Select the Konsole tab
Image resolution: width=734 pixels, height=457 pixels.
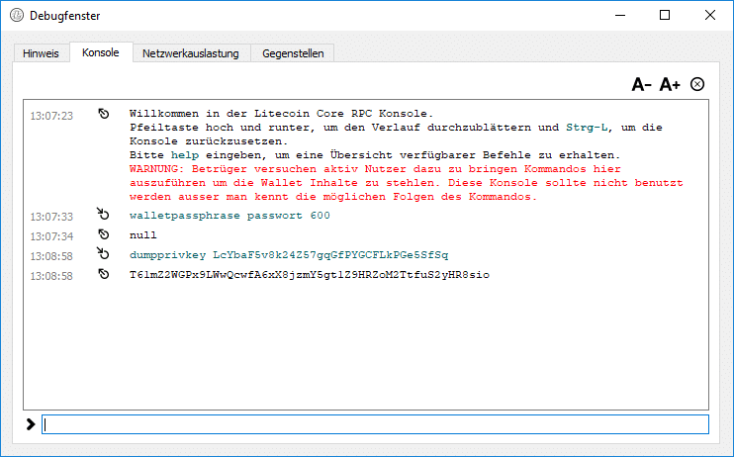(101, 52)
